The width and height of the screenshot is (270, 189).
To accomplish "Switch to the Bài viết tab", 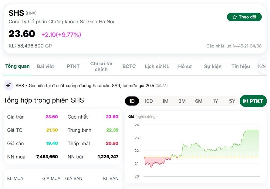I will (x=46, y=66).
